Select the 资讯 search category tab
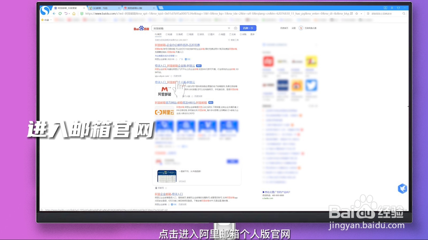Viewport: 428px width, 240px height. click(201, 34)
